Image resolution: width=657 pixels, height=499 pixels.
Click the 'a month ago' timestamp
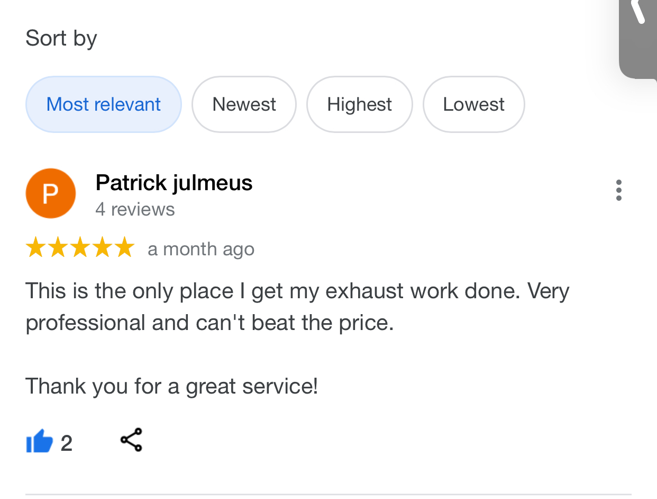tap(201, 249)
